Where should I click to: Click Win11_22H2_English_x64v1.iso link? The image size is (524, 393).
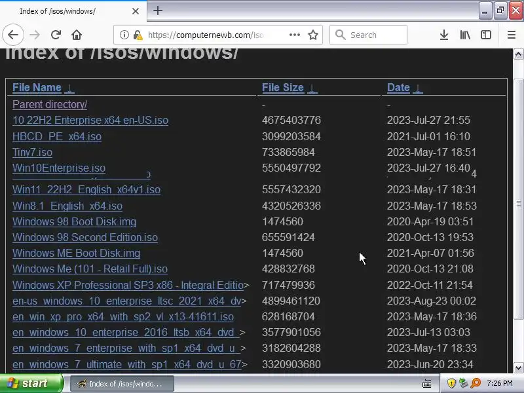coord(86,190)
